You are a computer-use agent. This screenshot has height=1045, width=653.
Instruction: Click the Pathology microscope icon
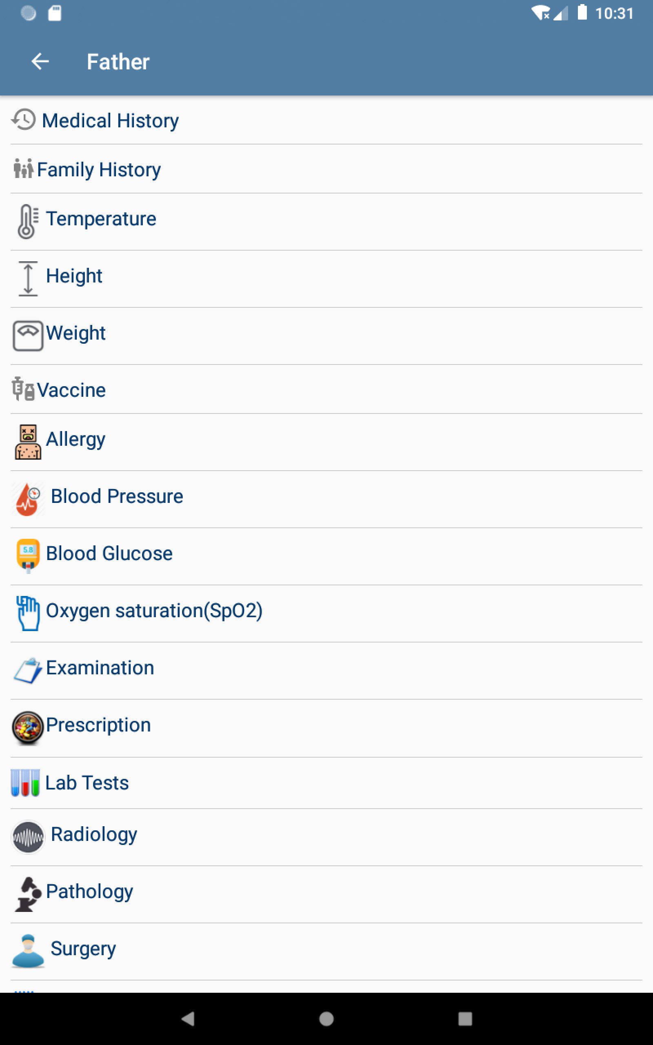[x=28, y=894]
